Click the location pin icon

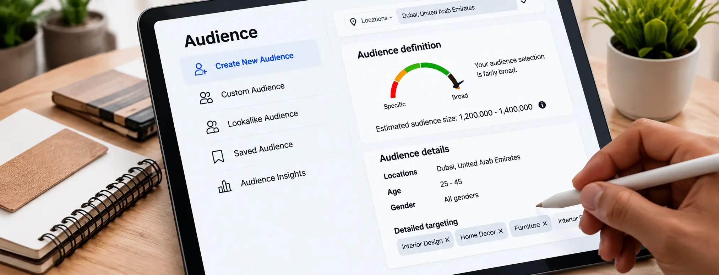pyautogui.click(x=353, y=22)
